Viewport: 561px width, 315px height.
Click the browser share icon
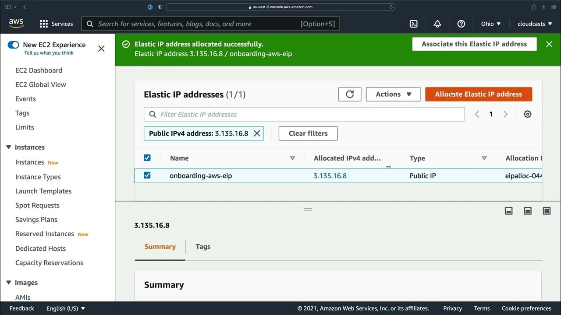pyautogui.click(x=534, y=7)
